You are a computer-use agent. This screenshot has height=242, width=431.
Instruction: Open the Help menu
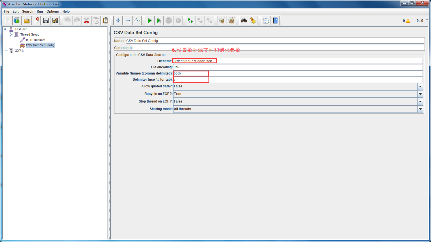pos(66,11)
